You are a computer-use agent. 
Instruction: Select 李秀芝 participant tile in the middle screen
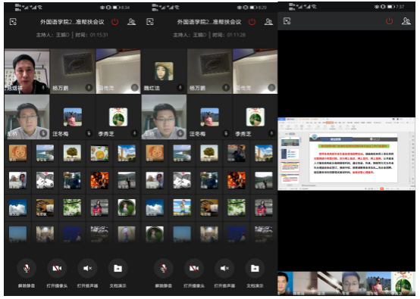[255, 117]
